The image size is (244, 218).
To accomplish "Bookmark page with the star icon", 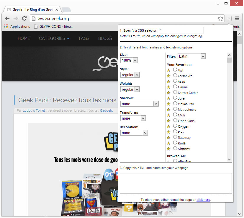I will tap(220, 19).
